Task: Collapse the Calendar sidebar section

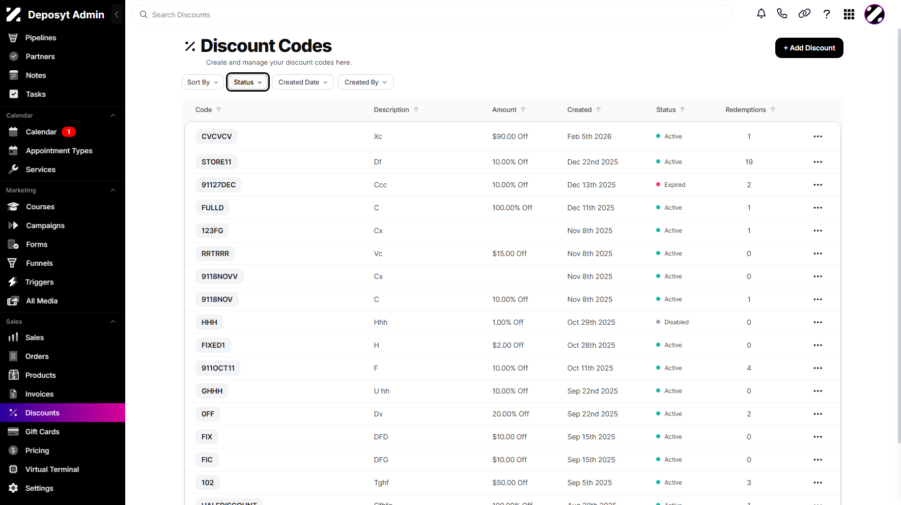Action: (113, 116)
